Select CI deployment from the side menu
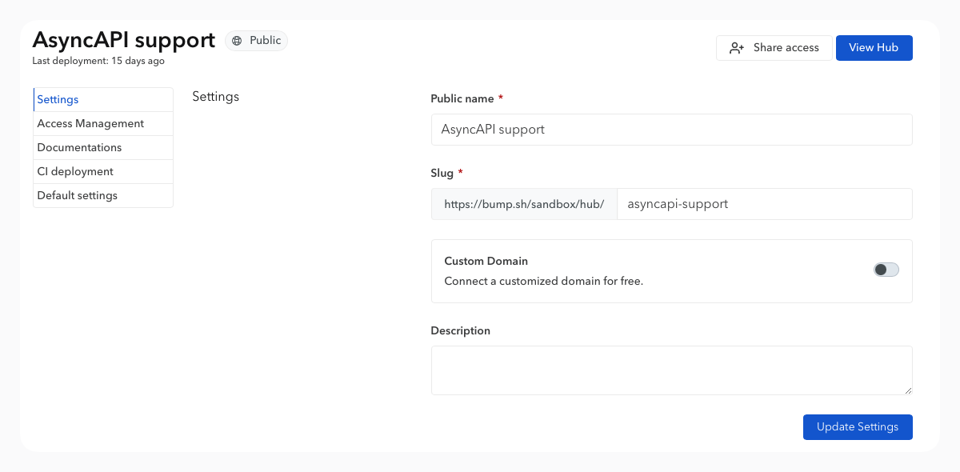The image size is (960, 472). coord(75,172)
